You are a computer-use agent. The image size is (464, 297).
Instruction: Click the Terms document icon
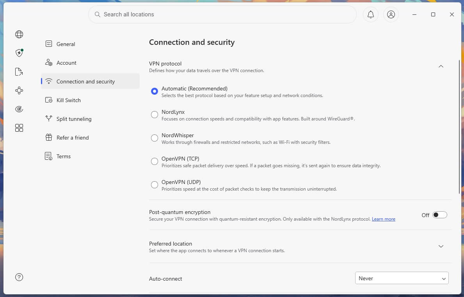(x=48, y=156)
